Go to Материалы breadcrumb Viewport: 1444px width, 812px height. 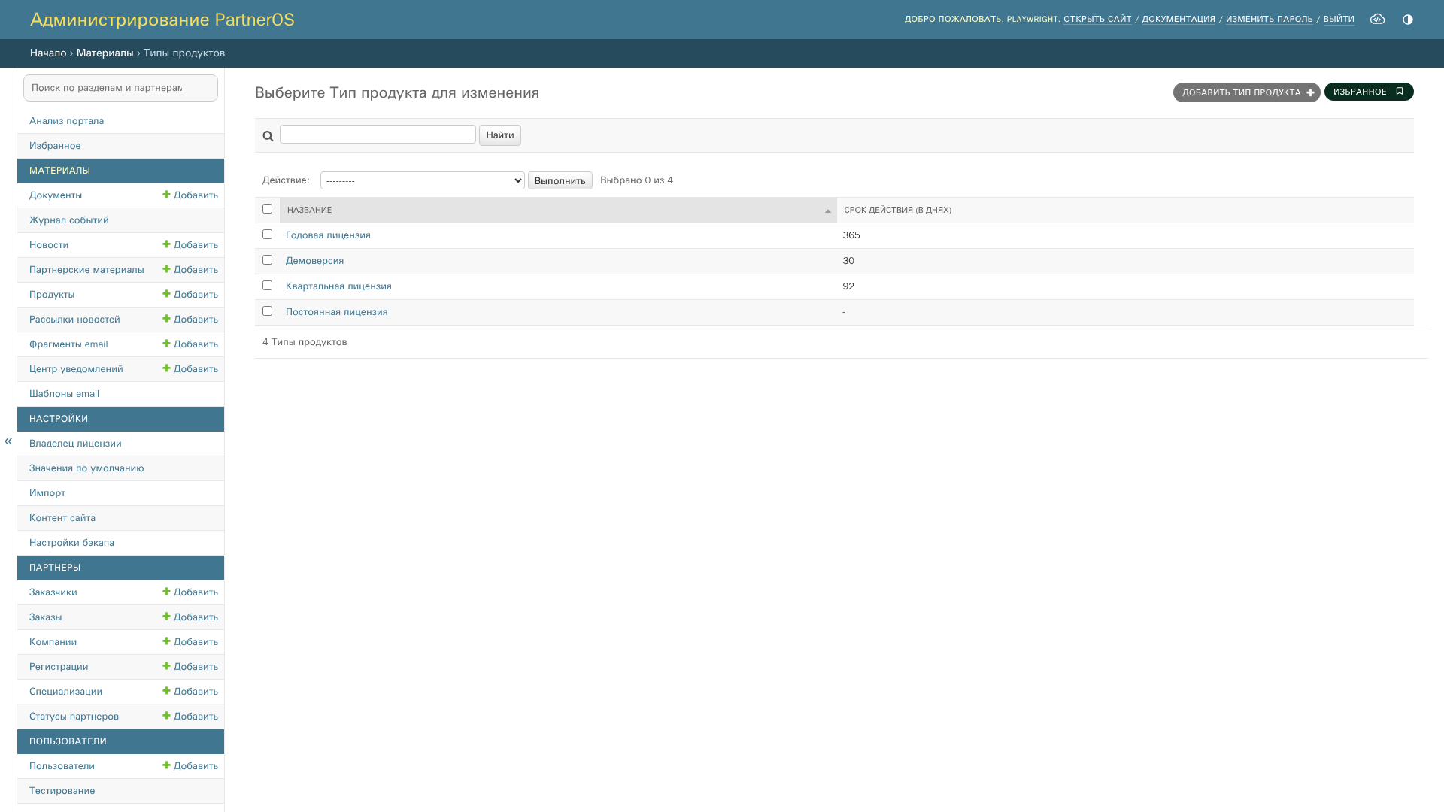(x=105, y=53)
